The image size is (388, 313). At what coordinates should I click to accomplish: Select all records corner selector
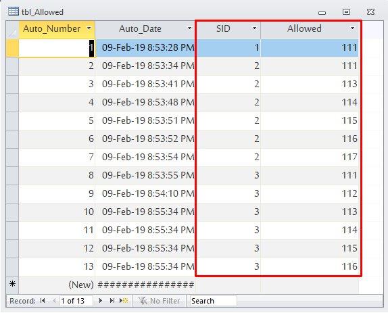[12, 30]
